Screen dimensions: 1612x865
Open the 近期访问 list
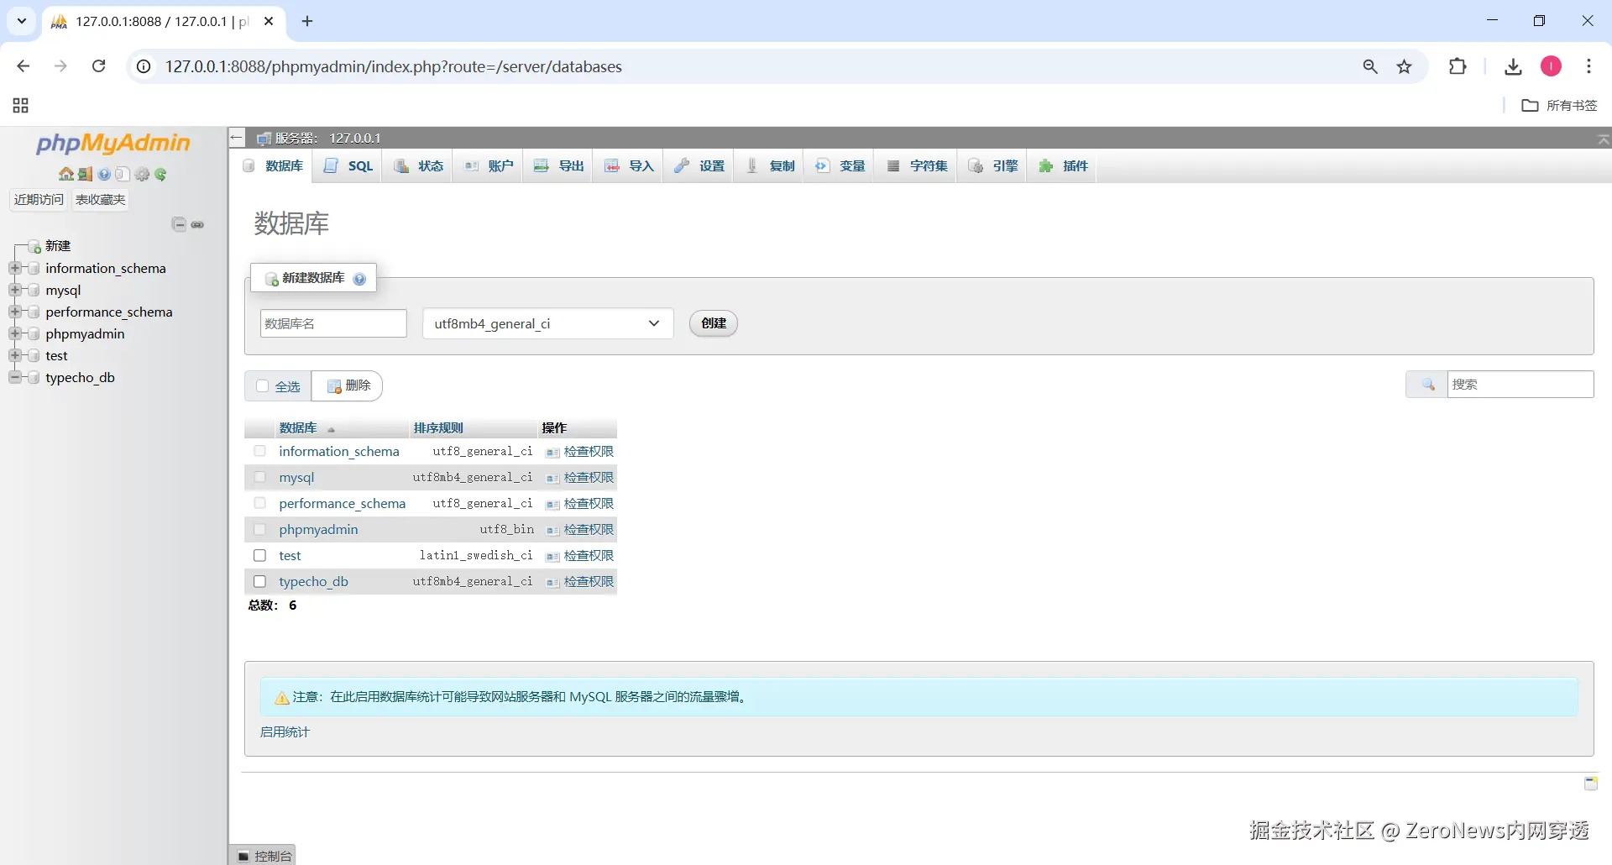click(39, 200)
